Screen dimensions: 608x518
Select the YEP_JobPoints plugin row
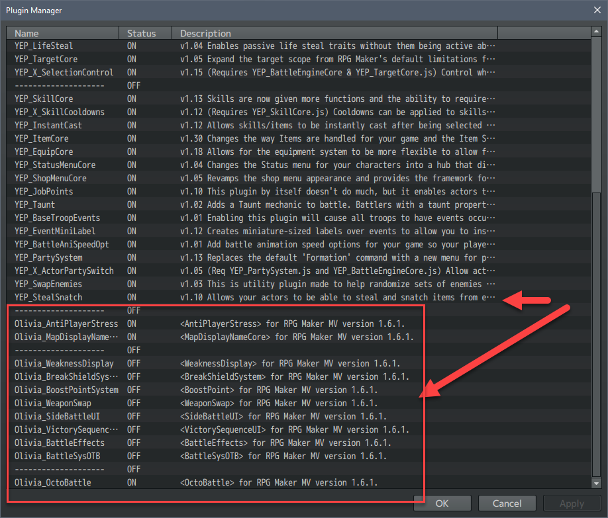pos(299,191)
